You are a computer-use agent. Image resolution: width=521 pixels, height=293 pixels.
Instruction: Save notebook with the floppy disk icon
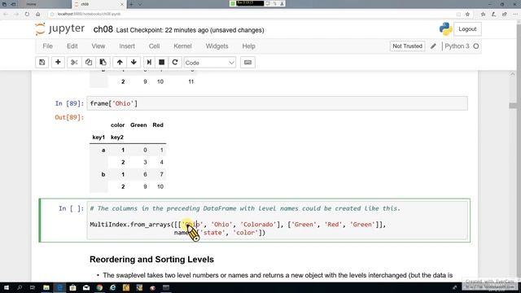42,62
